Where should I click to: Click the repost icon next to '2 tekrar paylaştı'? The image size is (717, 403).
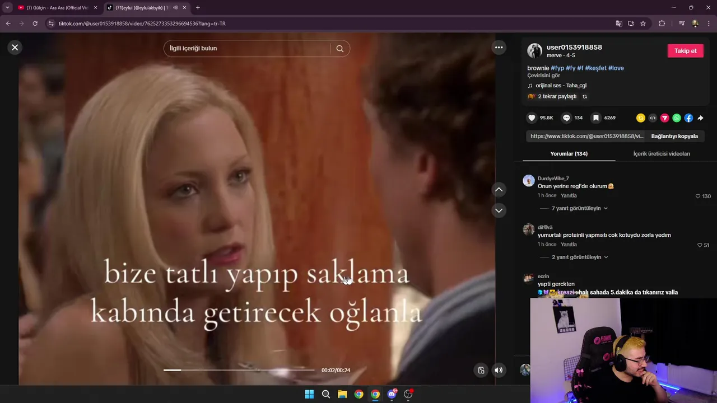coord(585,96)
